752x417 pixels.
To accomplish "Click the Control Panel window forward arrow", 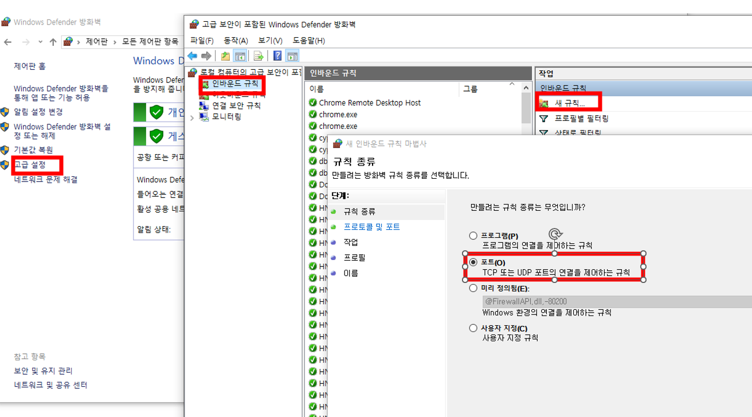I will pos(25,42).
